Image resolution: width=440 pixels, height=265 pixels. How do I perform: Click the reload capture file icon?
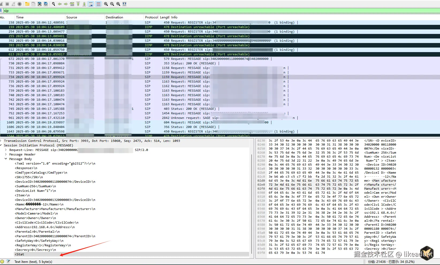pyautogui.click(x=46, y=4)
